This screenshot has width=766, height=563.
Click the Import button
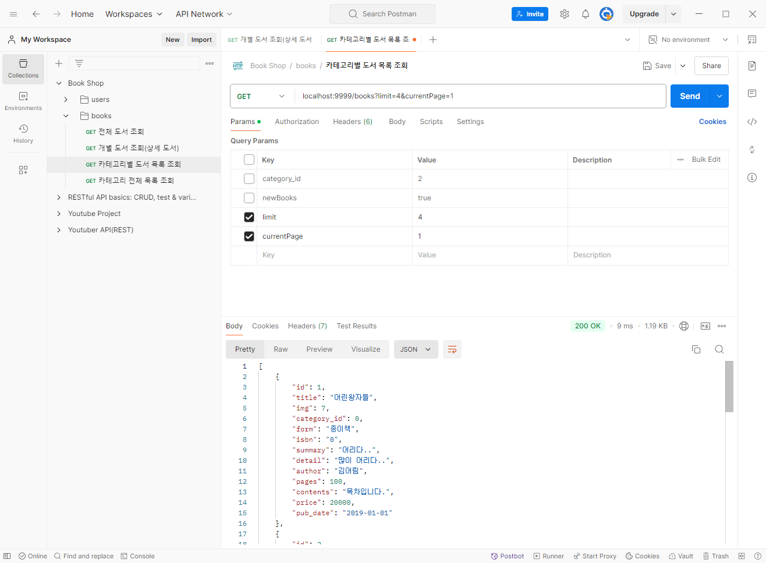(201, 40)
